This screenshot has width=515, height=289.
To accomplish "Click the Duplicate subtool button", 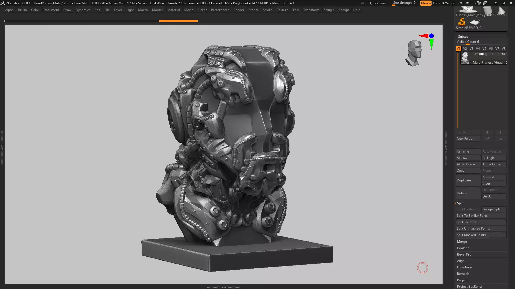I will click(468, 180).
